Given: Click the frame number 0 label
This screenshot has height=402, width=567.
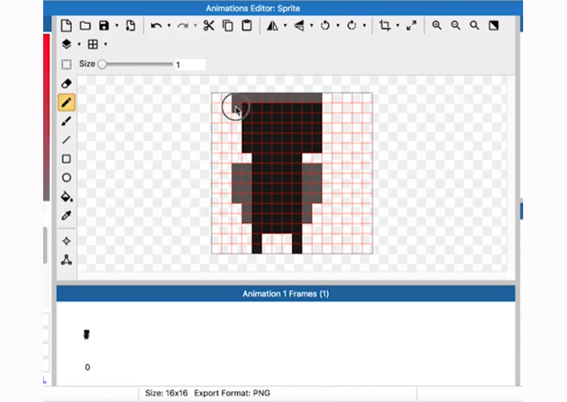Looking at the screenshot, I should click(87, 367).
